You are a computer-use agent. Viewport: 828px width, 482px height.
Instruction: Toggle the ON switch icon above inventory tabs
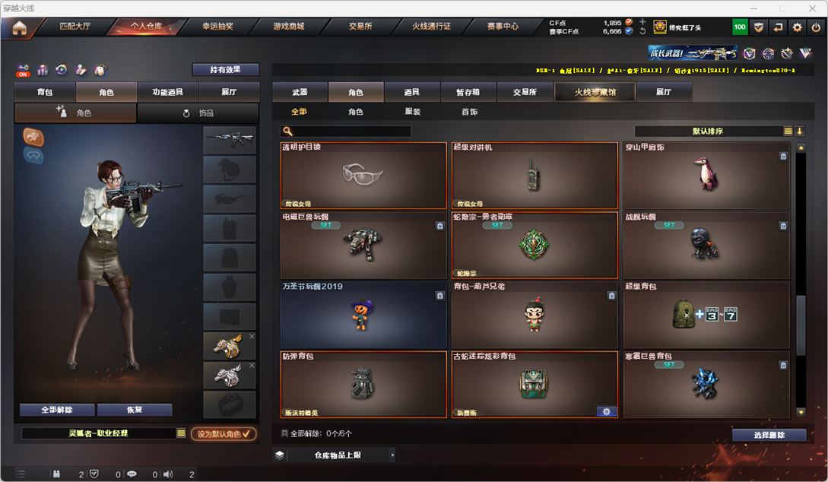click(24, 70)
